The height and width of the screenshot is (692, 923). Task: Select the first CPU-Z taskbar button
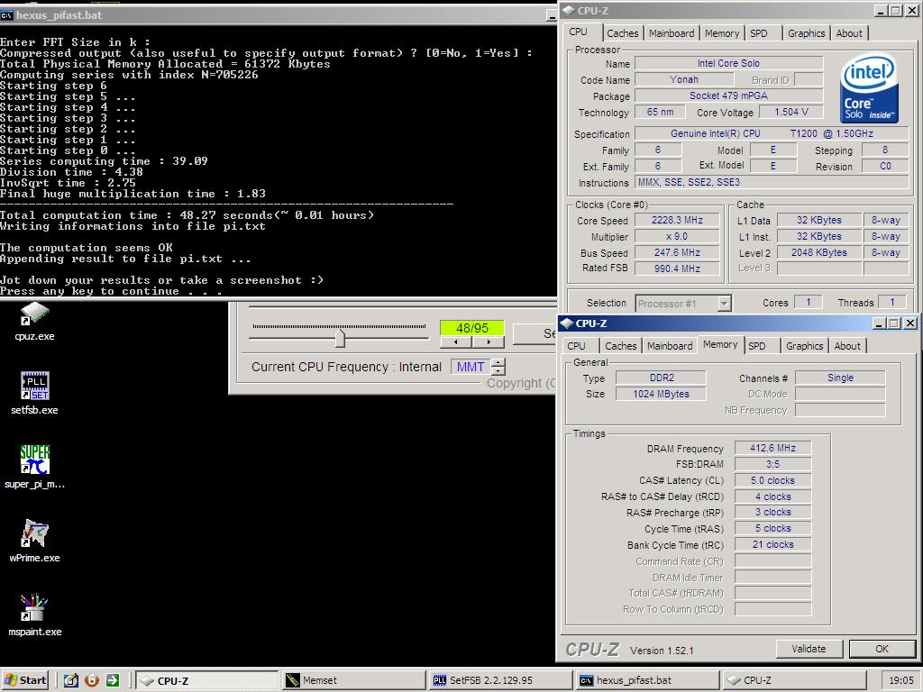pos(207,680)
